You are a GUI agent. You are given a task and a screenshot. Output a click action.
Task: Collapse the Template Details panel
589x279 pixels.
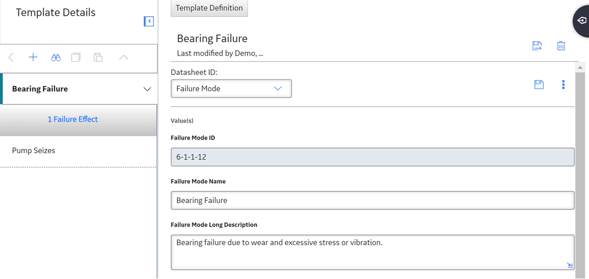click(x=149, y=21)
